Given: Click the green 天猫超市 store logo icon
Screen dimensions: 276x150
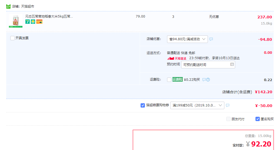Looking at the screenshot, I should tap(8, 6).
